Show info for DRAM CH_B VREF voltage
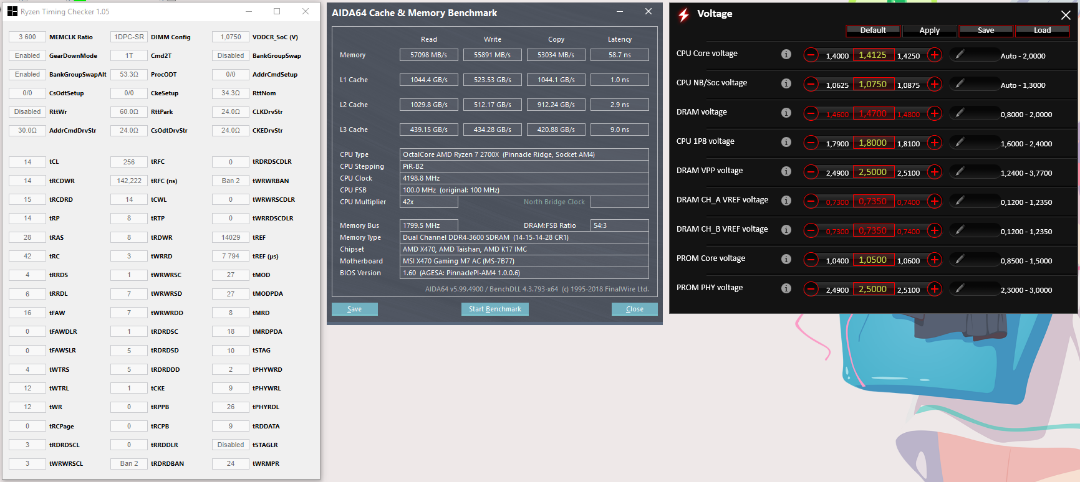This screenshot has height=482, width=1080. click(x=786, y=230)
